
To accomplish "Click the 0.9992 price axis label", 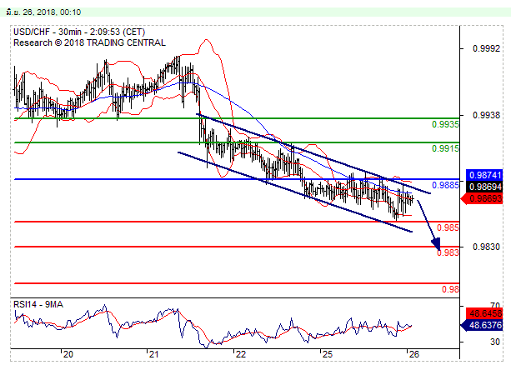I will pos(486,48).
